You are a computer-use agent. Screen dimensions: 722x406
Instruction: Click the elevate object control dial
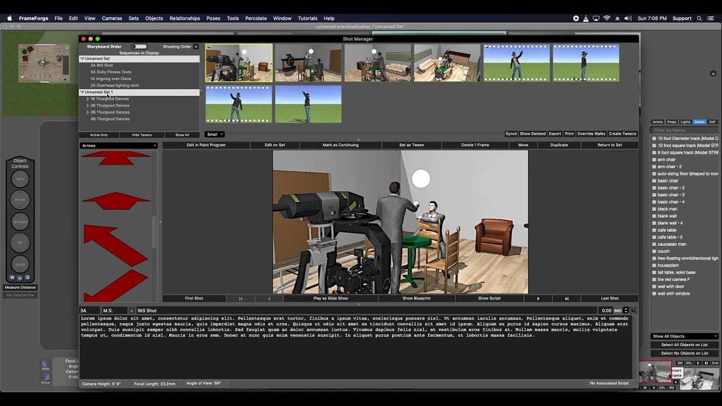point(20,222)
